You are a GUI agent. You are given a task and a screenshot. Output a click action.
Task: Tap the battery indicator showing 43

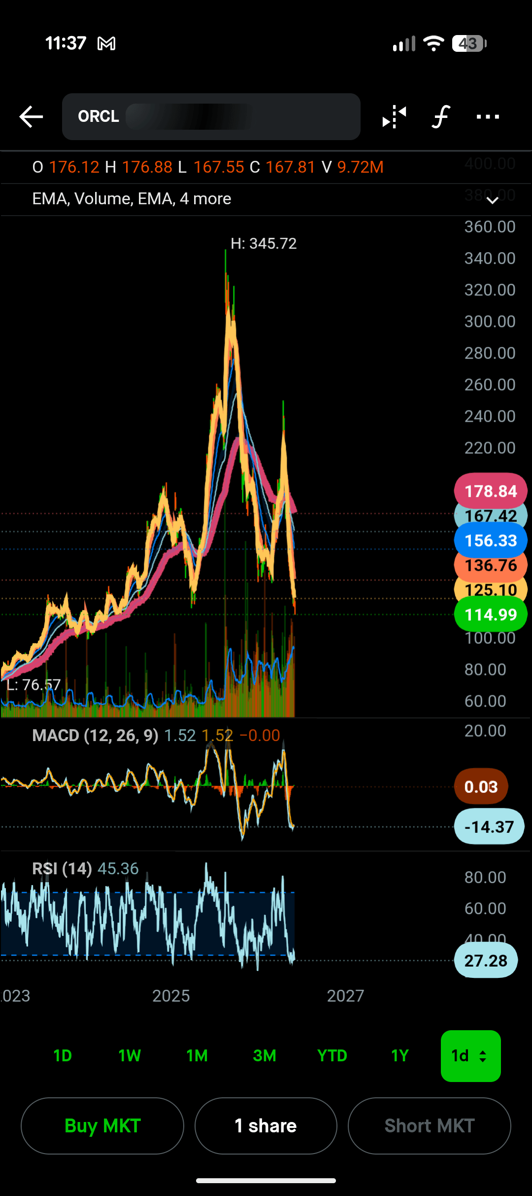469,44
